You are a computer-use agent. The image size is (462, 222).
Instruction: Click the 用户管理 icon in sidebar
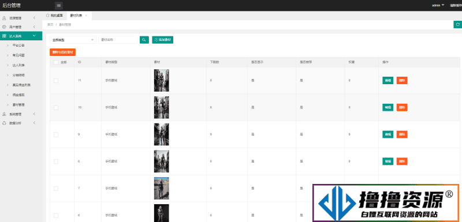point(4,27)
